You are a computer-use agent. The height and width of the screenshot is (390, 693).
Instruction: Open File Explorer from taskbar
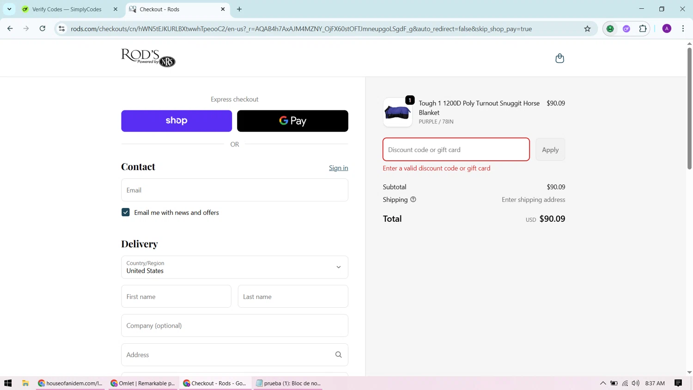click(25, 383)
